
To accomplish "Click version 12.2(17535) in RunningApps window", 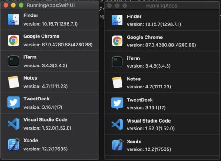I will tap(149, 149).
